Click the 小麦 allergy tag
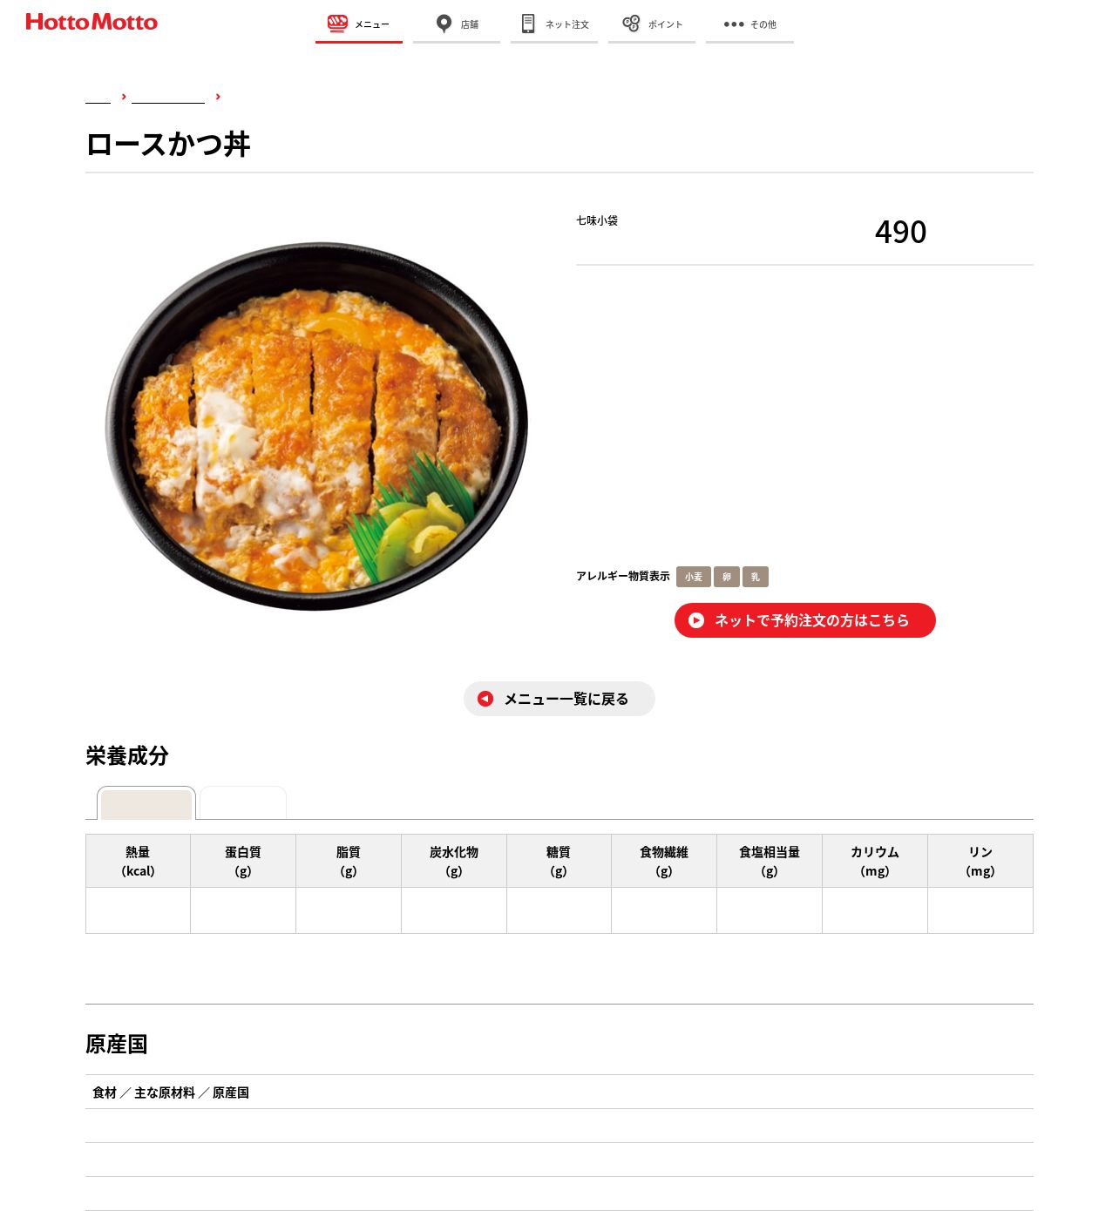This screenshot has width=1119, height=1211. pyautogui.click(x=693, y=577)
